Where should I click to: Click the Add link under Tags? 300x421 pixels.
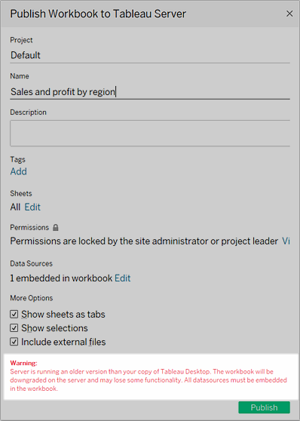19,171
